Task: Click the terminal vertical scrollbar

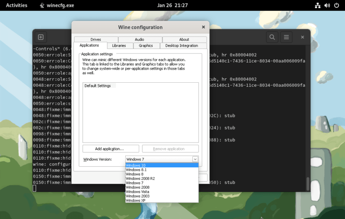Action: [308, 183]
